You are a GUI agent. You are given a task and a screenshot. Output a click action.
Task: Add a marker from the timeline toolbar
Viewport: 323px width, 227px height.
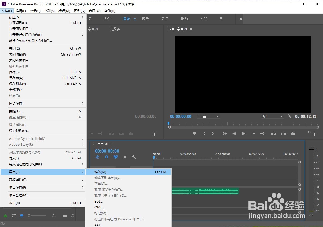[x=125, y=157]
